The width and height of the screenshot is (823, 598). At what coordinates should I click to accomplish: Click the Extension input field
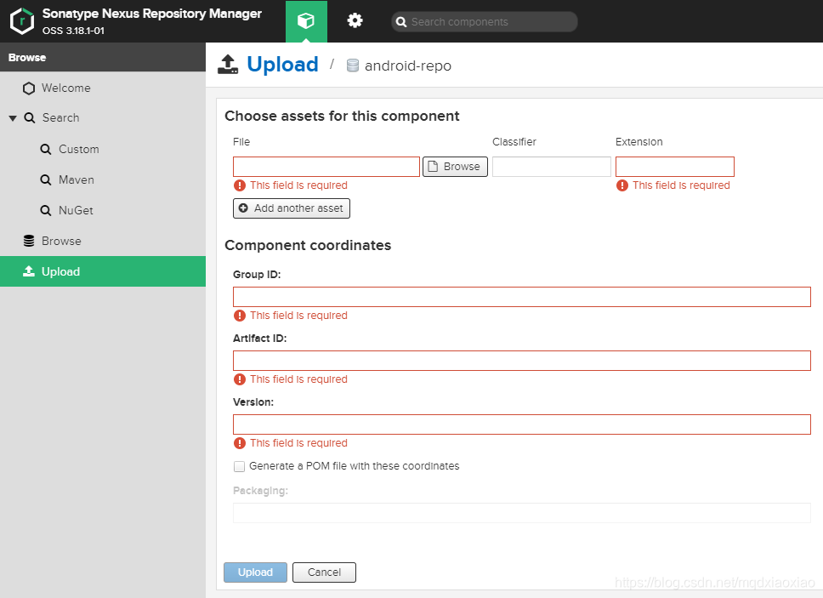click(x=674, y=167)
